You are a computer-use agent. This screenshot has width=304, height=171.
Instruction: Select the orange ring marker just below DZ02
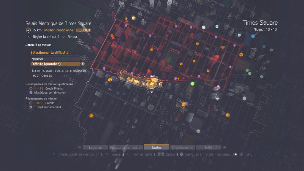[x=194, y=61]
